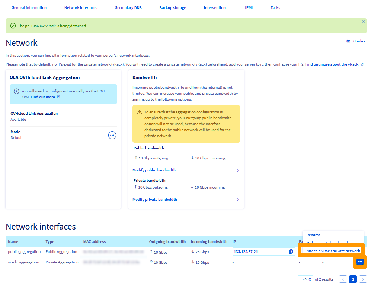Go to next results page arrow
The width and height of the screenshot is (371, 288).
click(x=363, y=279)
